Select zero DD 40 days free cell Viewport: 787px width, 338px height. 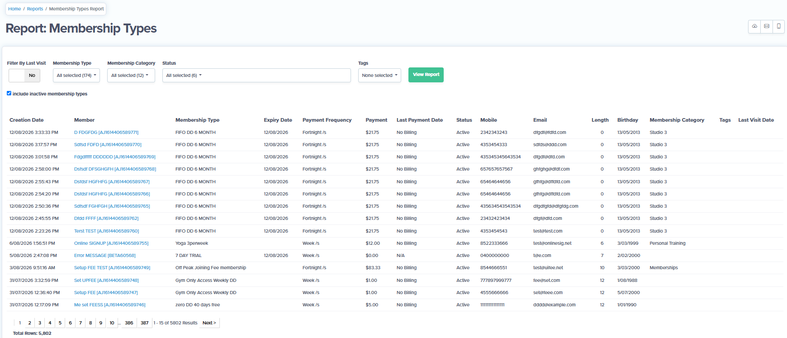(198, 305)
